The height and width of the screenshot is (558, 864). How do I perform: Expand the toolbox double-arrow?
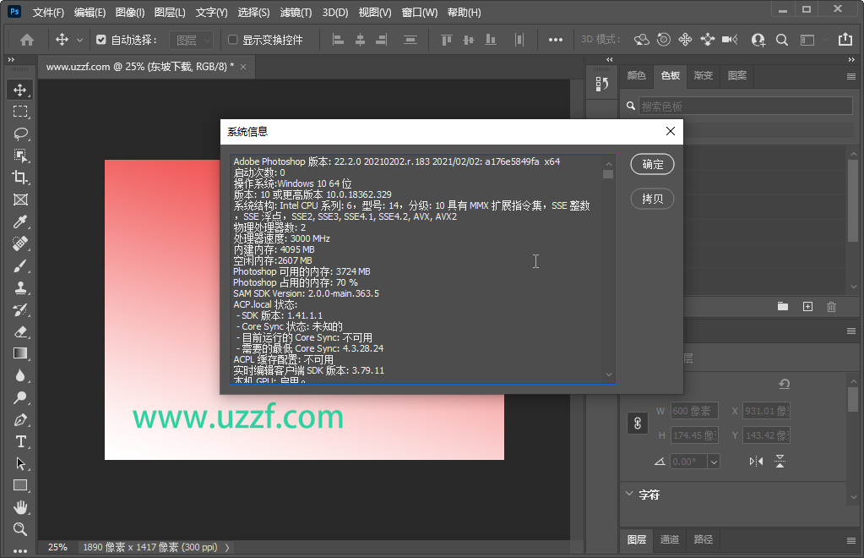point(11,59)
